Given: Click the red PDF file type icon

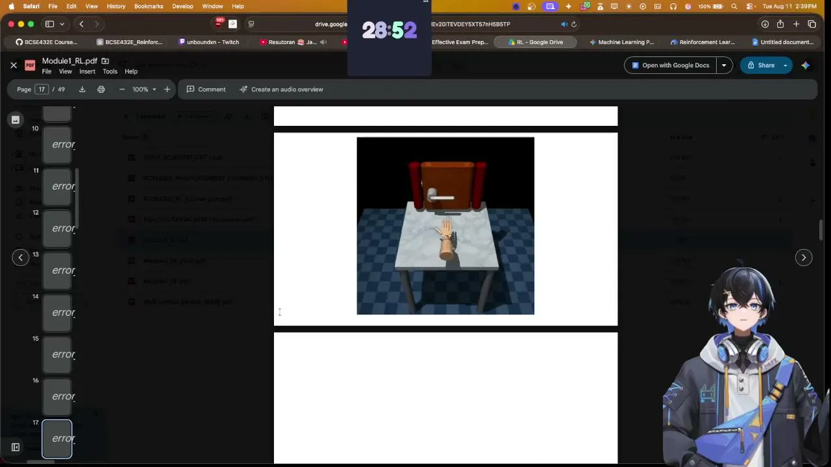Looking at the screenshot, I should pos(30,65).
